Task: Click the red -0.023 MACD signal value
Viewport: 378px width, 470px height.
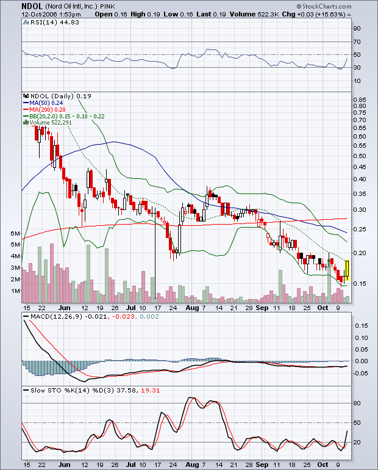Action: [123, 317]
